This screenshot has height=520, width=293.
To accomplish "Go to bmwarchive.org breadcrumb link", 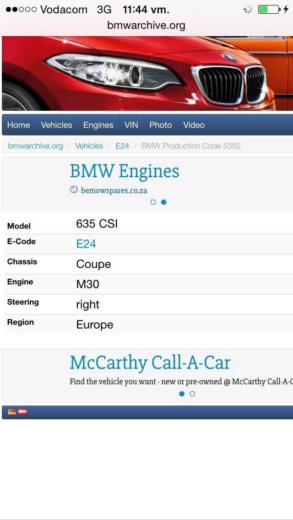I will pos(36,146).
